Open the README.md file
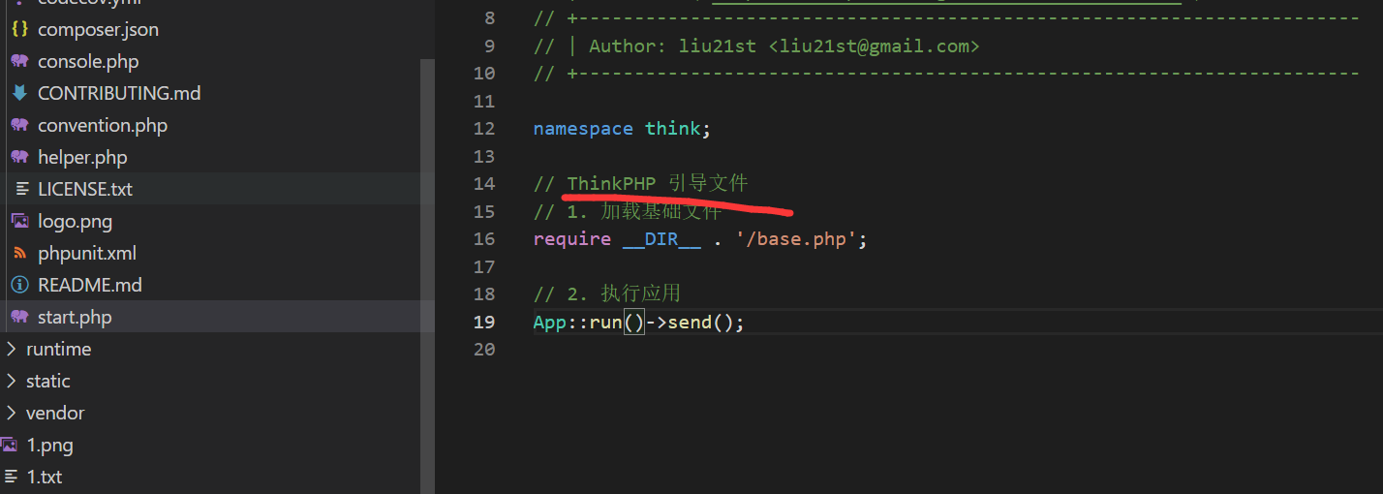The height and width of the screenshot is (494, 1383). tap(90, 285)
